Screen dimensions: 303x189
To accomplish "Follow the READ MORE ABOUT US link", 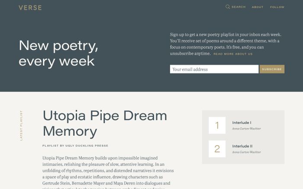I will pos(233,54).
